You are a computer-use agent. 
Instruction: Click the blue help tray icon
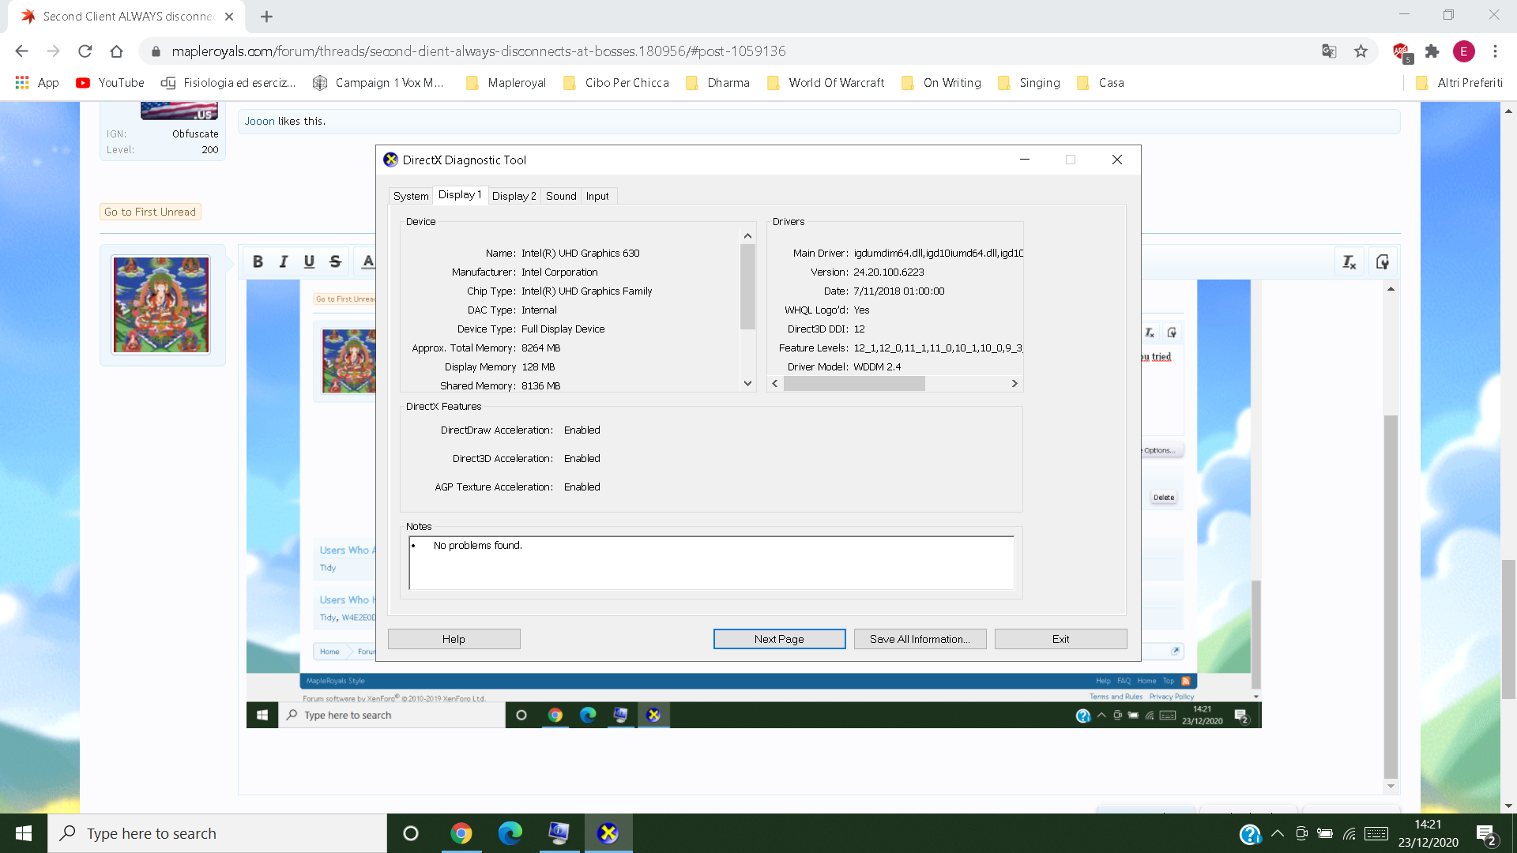coord(1250,834)
